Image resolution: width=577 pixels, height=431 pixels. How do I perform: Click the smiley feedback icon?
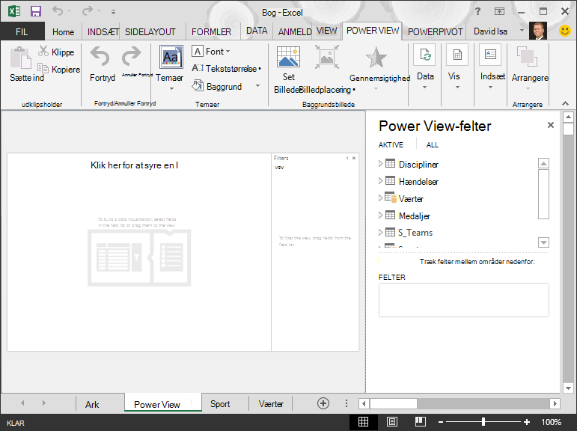pyautogui.click(x=565, y=31)
